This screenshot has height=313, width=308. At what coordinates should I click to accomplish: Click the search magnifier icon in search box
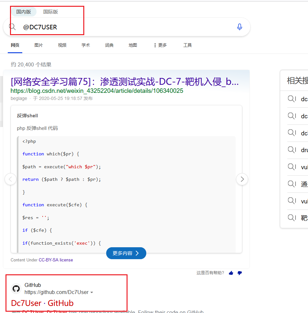coord(12,27)
